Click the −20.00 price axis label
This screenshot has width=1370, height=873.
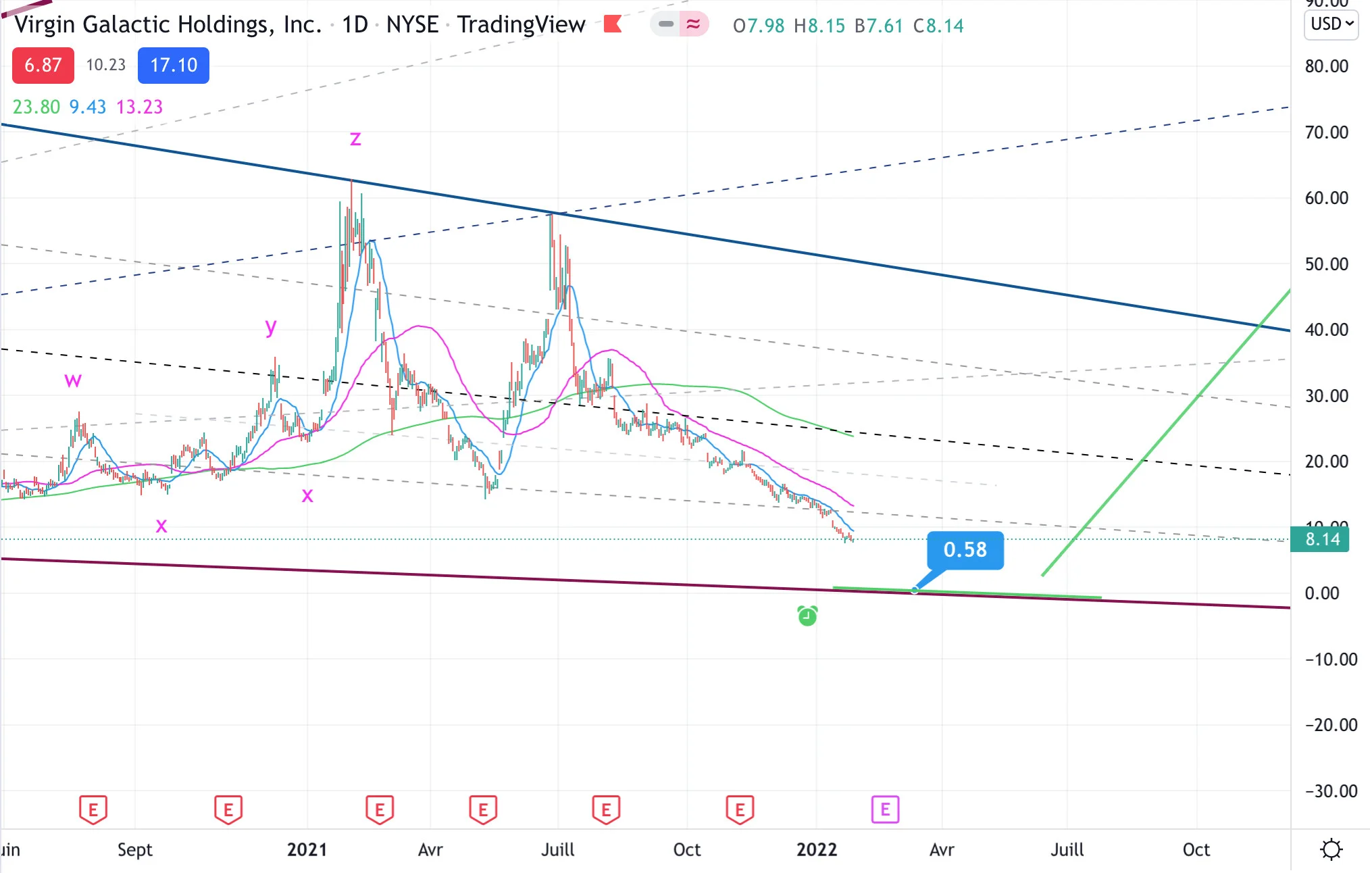[x=1331, y=725]
